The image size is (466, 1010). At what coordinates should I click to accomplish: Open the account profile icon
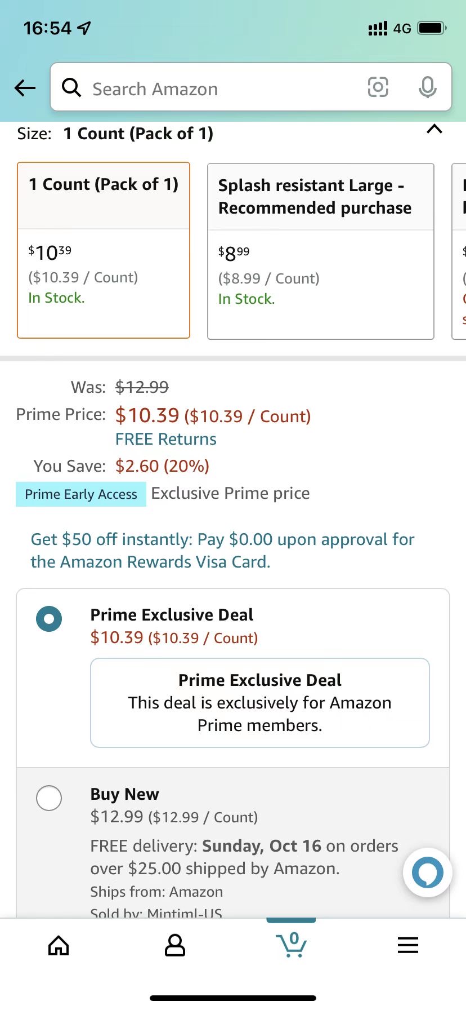click(175, 945)
